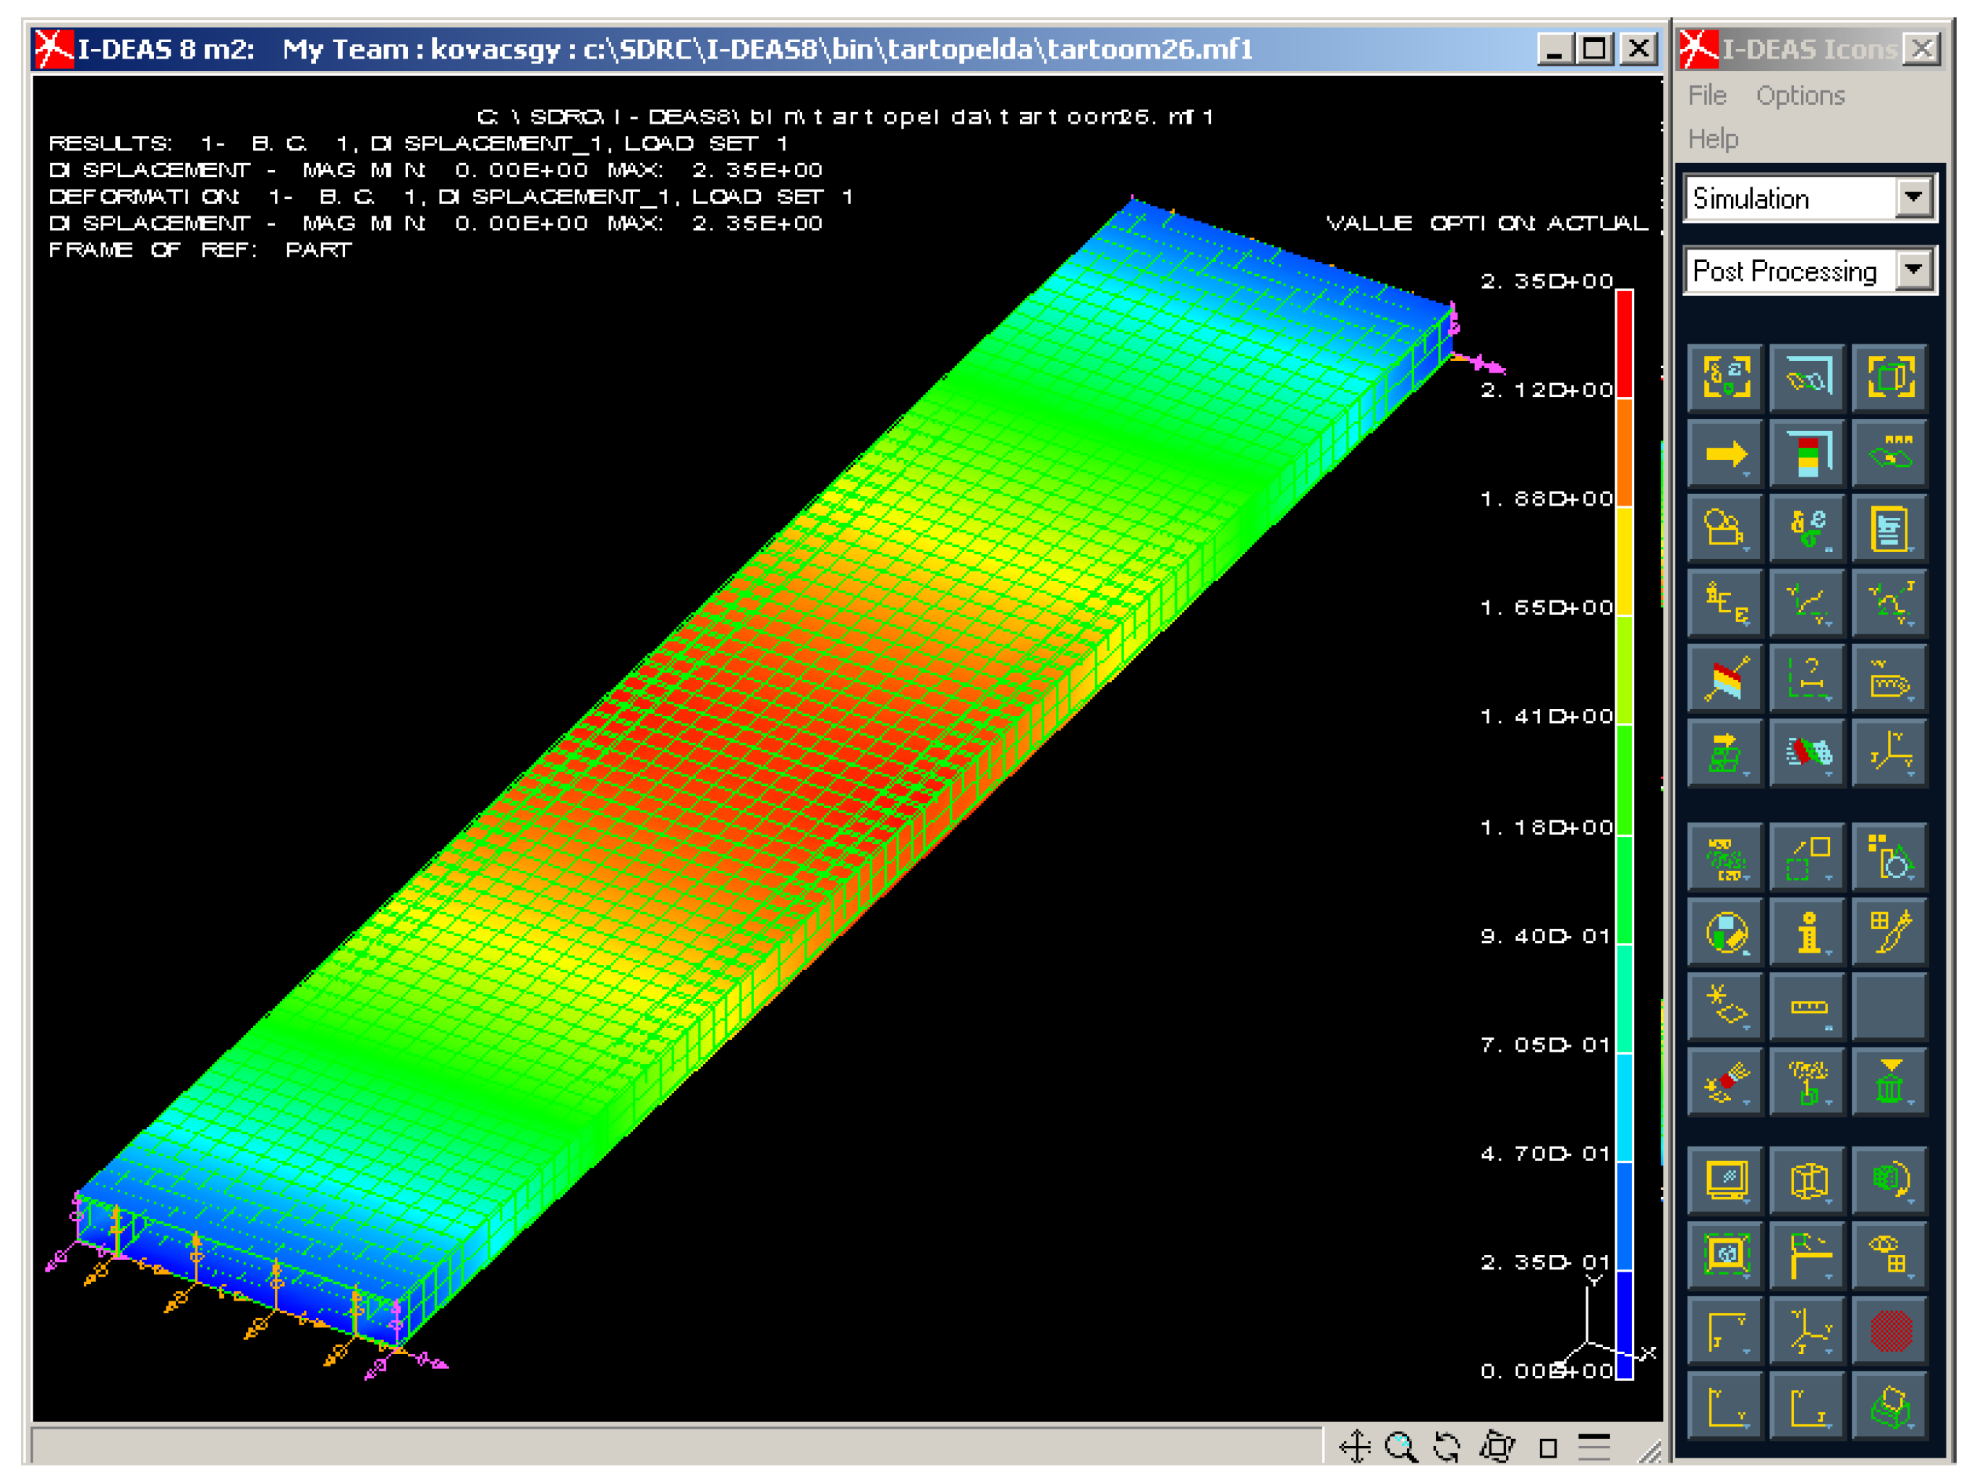Open the File menu in Icons panel
1974x1480 pixels.
coord(1706,95)
